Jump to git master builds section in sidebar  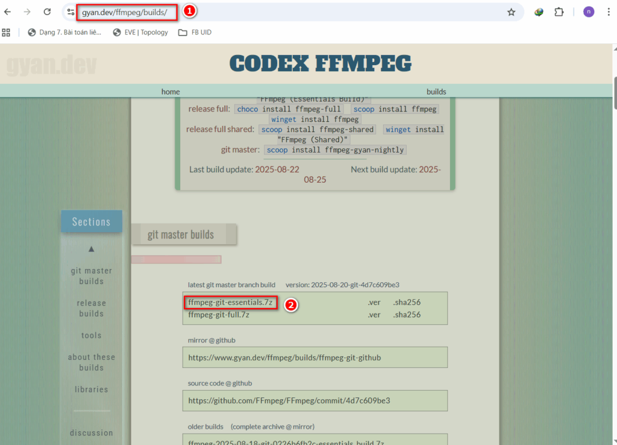tap(92, 276)
